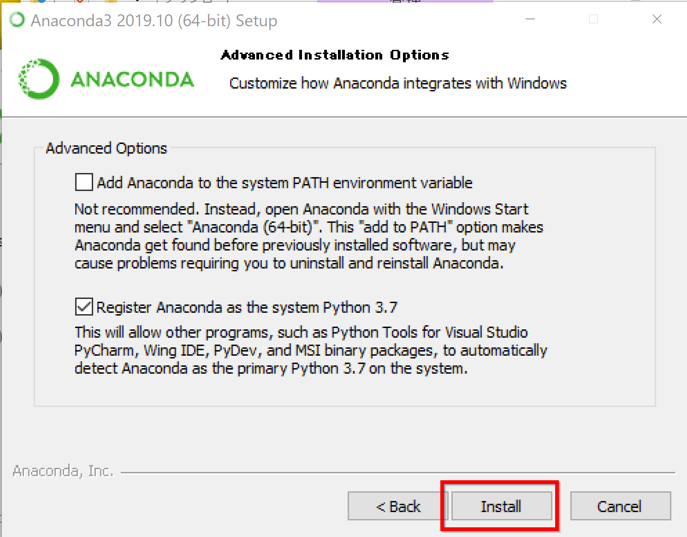Go to the previous step with Back

pyautogui.click(x=397, y=506)
